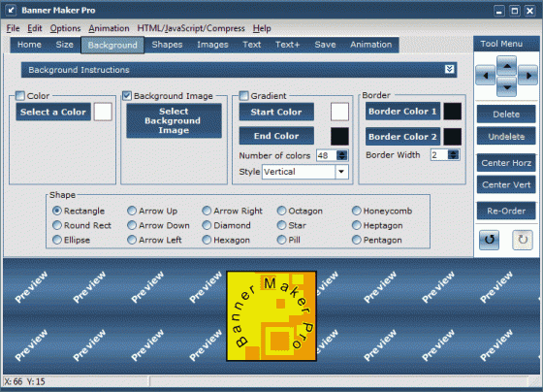The width and height of the screenshot is (543, 392).
Task: Click the white swatch beside Select a Color
Action: pos(103,112)
